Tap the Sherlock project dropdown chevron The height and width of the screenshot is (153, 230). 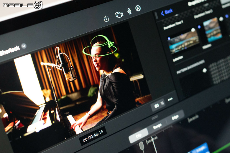click(x=24, y=46)
